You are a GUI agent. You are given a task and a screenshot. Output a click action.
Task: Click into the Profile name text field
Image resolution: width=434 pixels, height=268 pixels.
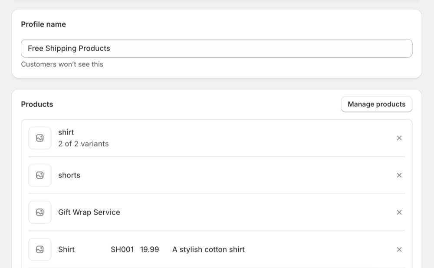pyautogui.click(x=217, y=48)
